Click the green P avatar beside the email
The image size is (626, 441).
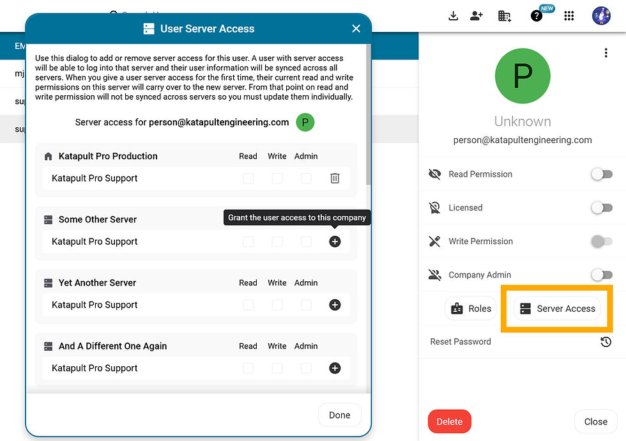(305, 122)
